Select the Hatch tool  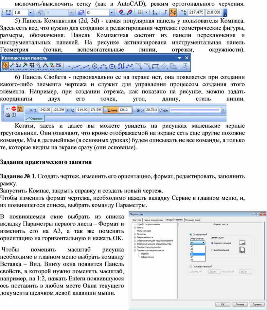[165, 66]
